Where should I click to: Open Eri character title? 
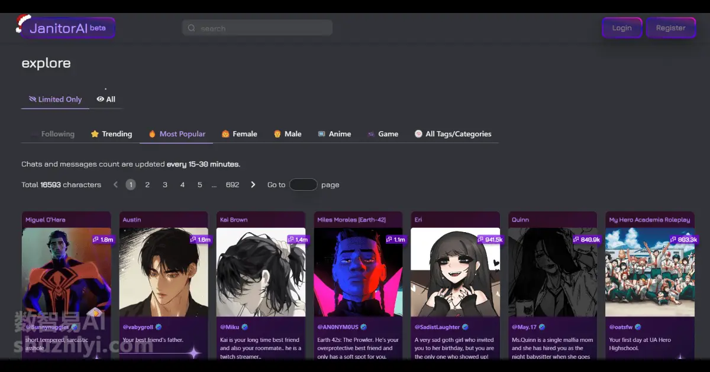(418, 220)
